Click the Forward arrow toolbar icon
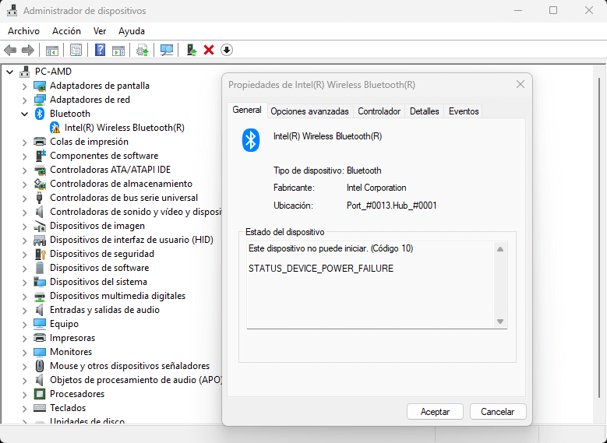607x443 pixels. pyautogui.click(x=28, y=50)
